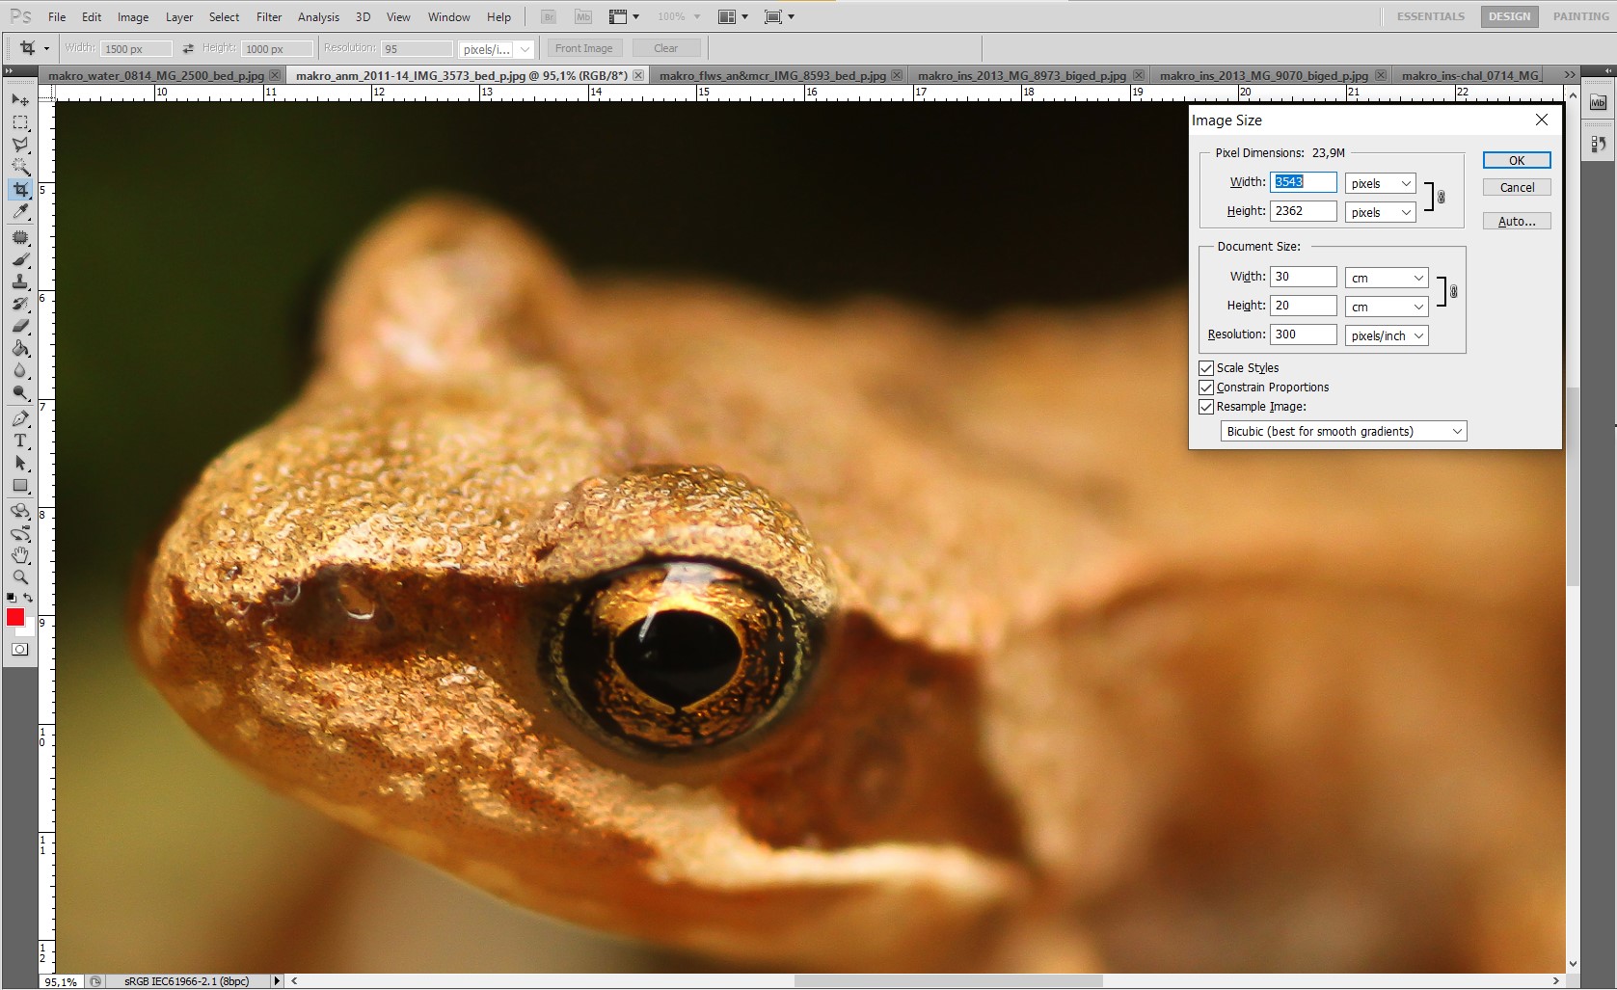Select the Quick Selection tool
The height and width of the screenshot is (990, 1617).
pyautogui.click(x=20, y=167)
